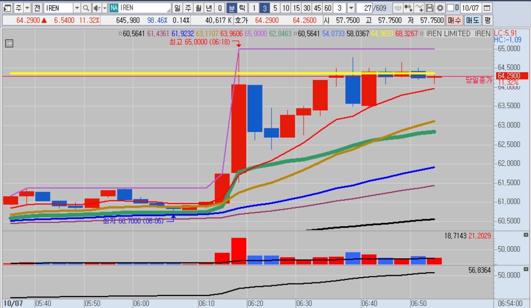Toggle the panel layout icon at top-left
This screenshot has width=531, height=308.
(7, 8)
